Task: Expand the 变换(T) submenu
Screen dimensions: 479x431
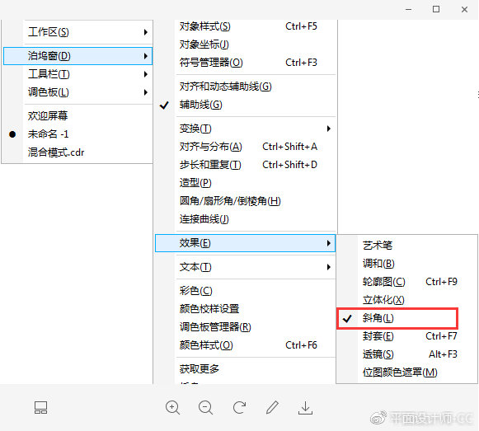Action: (246, 129)
